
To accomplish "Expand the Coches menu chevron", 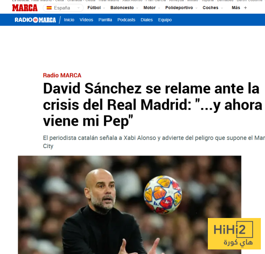I will [222, 8].
